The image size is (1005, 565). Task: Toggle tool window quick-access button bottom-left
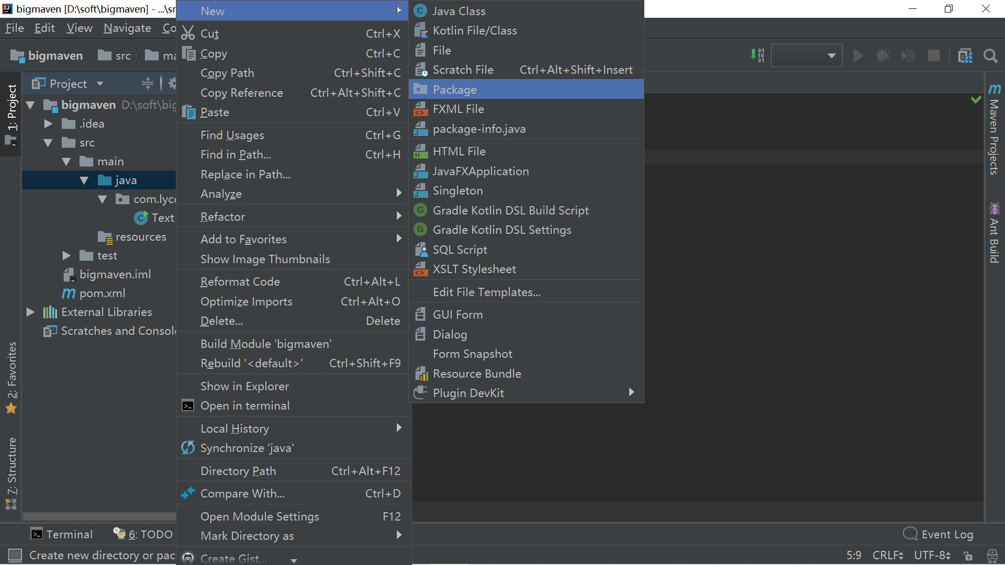[x=15, y=555]
